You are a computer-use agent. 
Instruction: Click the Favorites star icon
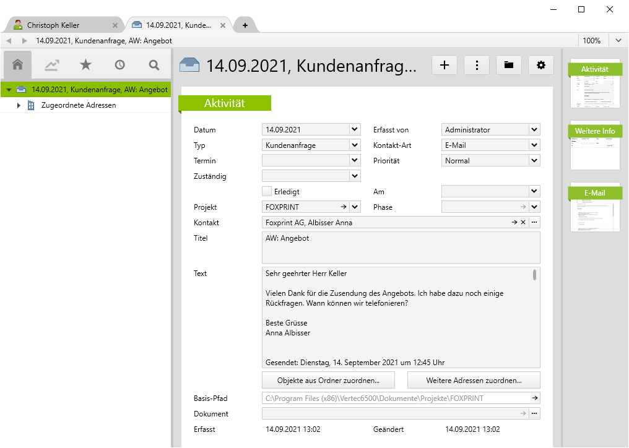(85, 64)
